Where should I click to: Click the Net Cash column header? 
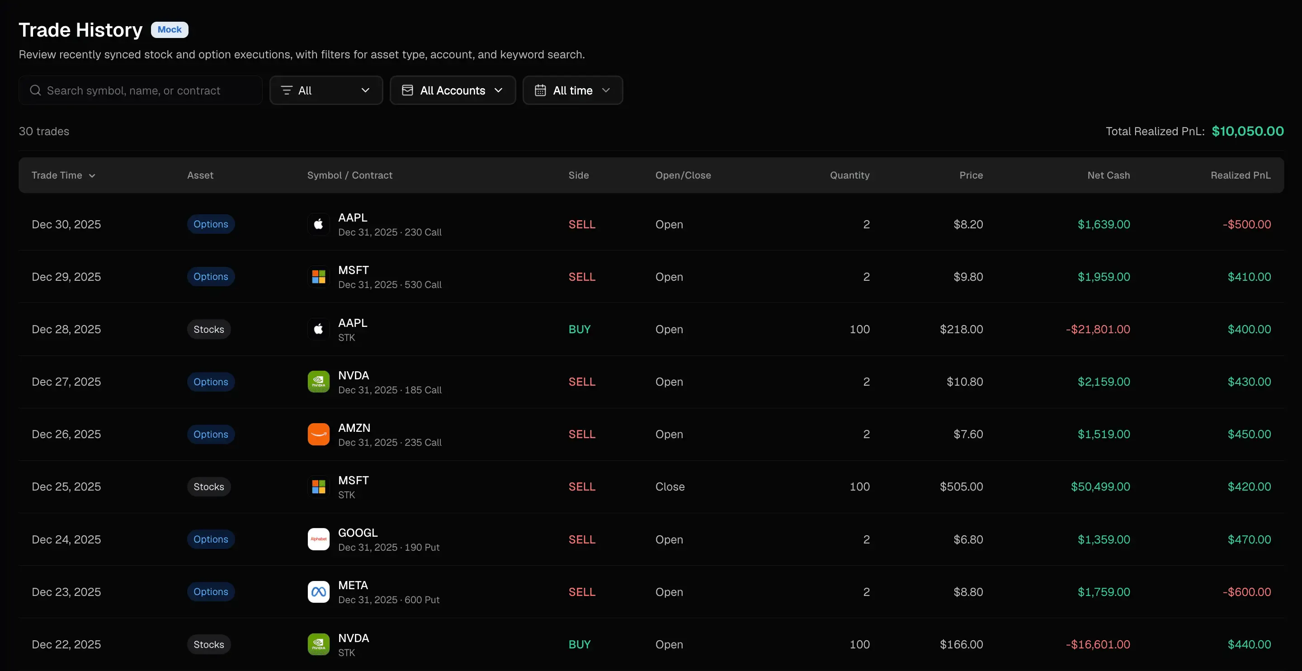[1109, 175]
